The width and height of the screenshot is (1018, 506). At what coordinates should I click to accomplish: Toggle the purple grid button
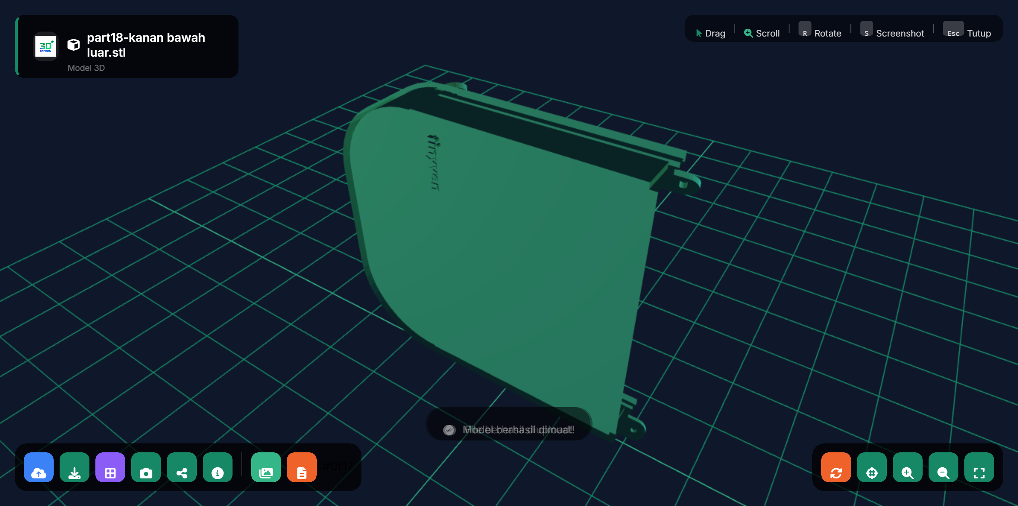[x=110, y=467]
